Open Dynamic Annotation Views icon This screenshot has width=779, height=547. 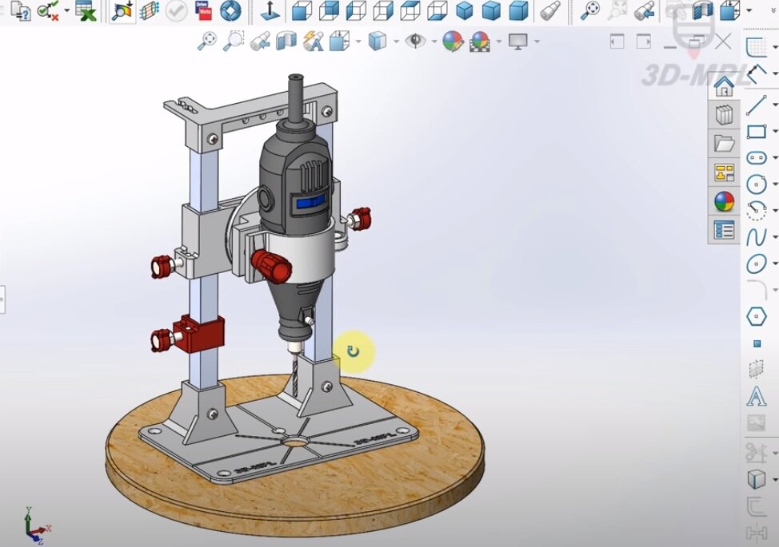[313, 42]
